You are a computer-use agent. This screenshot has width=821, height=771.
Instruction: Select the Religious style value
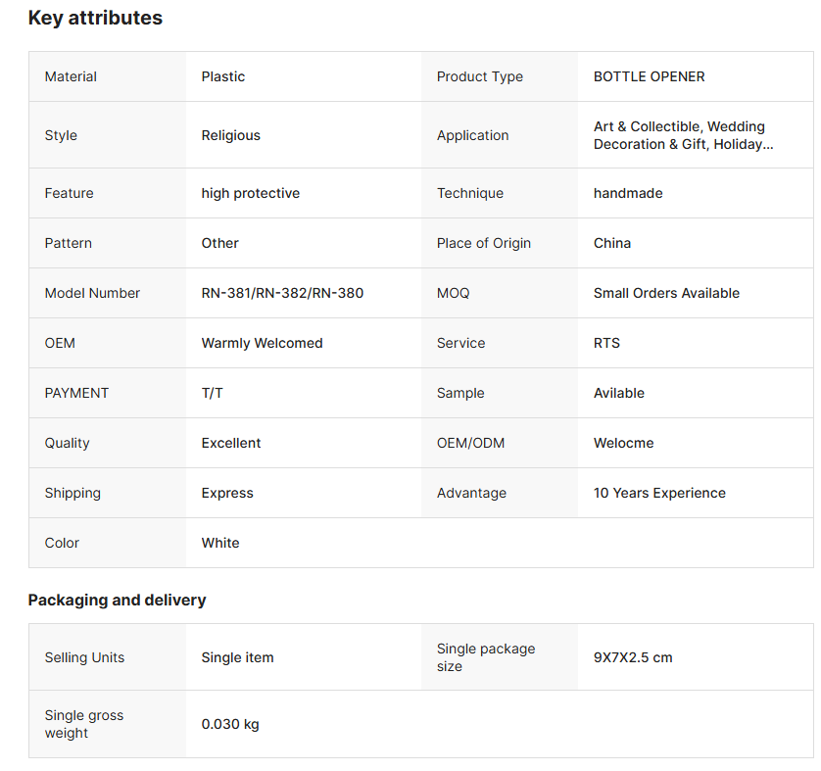tap(231, 135)
